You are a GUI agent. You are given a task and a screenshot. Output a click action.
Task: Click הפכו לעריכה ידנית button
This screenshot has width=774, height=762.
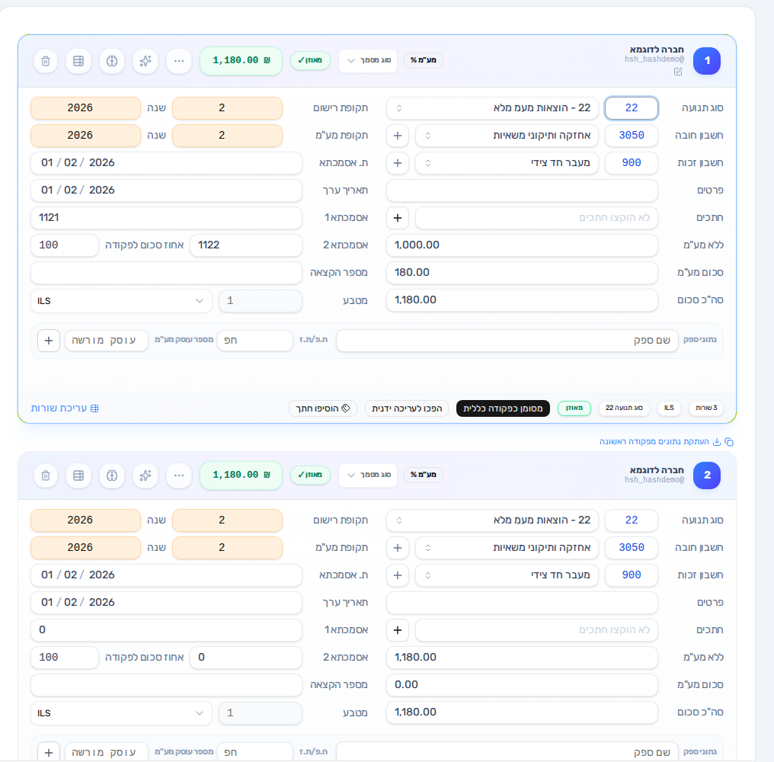pos(407,408)
